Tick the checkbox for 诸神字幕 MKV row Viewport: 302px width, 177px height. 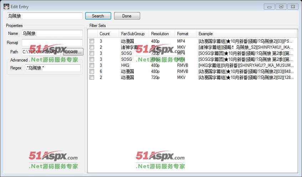tap(92, 47)
